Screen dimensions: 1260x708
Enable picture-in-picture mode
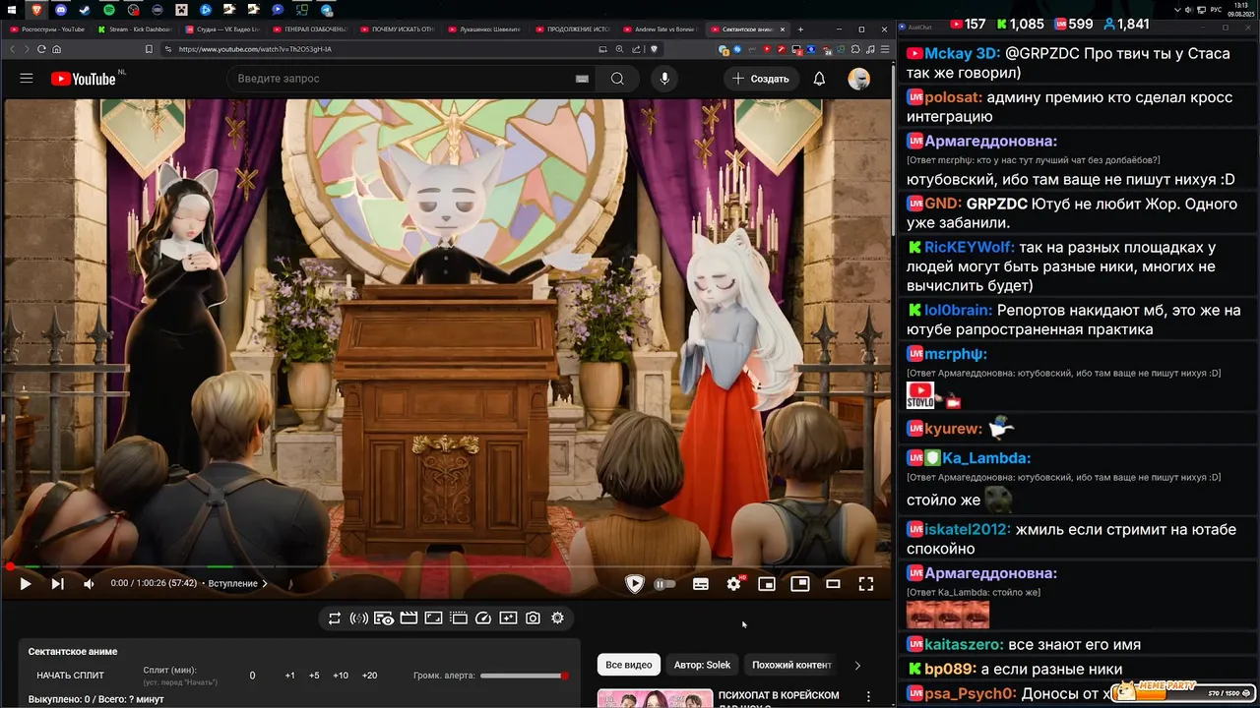[x=800, y=584]
